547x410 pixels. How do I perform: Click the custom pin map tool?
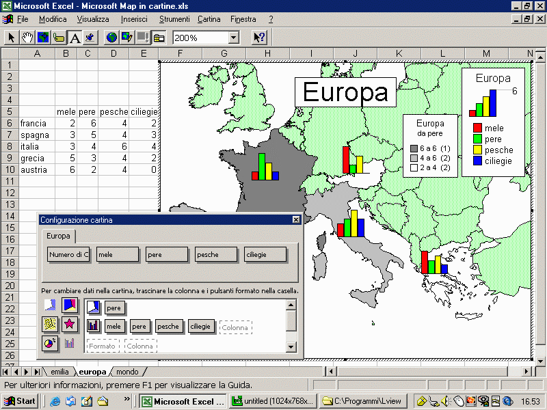coord(90,37)
